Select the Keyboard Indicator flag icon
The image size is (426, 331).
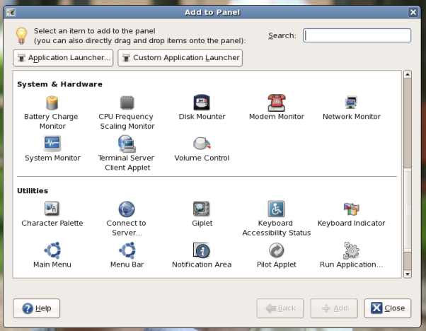coord(351,209)
